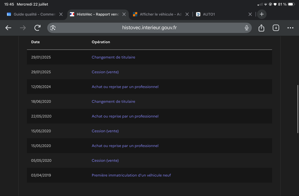Viewport: 299px width, 196px height.
Task: Open Achat ou reprise dated 12/09/2024
Action: tap(125, 87)
